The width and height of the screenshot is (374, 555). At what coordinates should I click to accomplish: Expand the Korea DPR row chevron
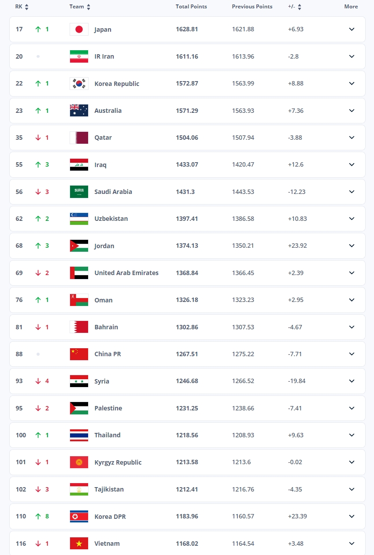click(352, 516)
